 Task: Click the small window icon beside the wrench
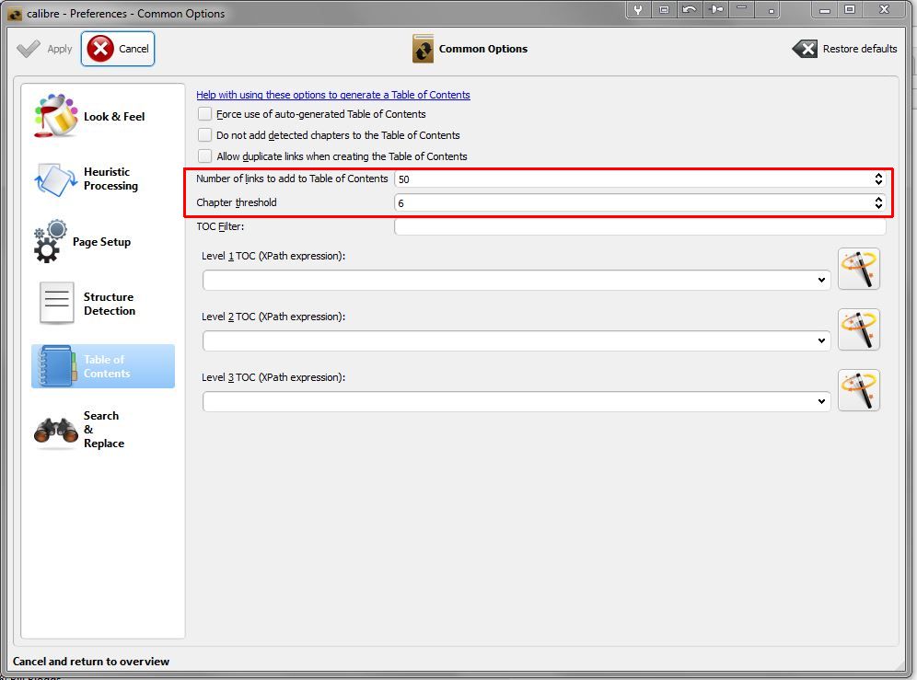click(x=664, y=9)
